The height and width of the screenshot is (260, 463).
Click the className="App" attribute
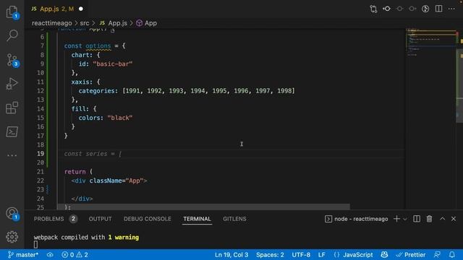(116, 181)
